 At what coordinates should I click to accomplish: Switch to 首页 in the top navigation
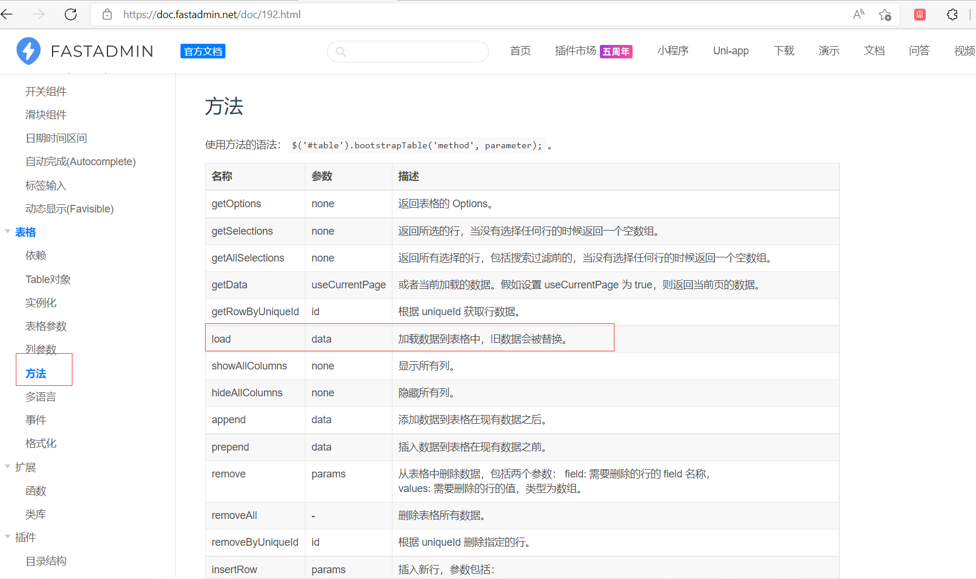(520, 51)
